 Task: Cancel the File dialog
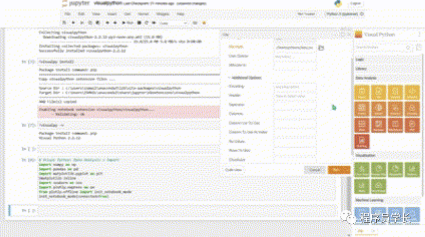coord(315,170)
